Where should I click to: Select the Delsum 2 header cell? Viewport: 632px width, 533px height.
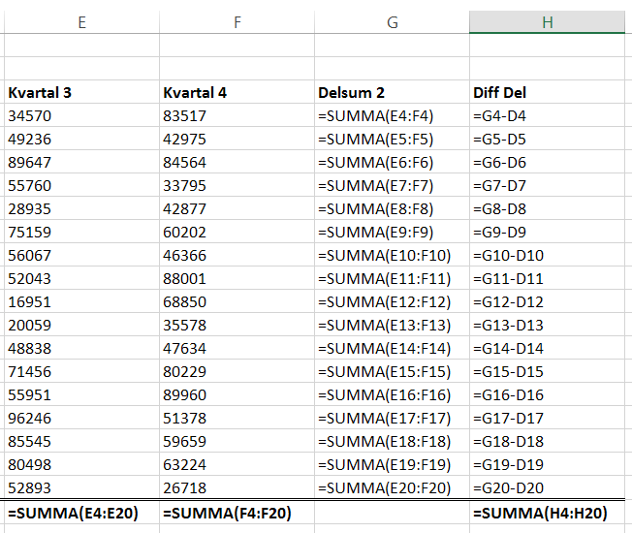[x=392, y=93]
